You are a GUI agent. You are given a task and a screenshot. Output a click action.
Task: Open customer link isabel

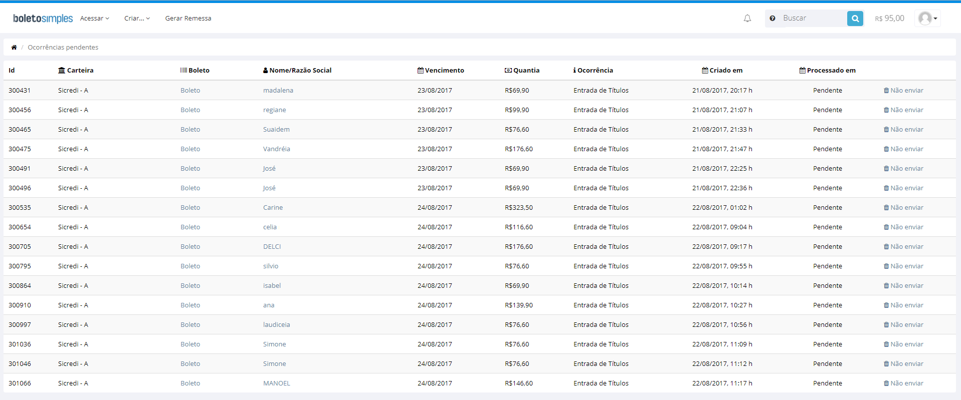pyautogui.click(x=272, y=286)
